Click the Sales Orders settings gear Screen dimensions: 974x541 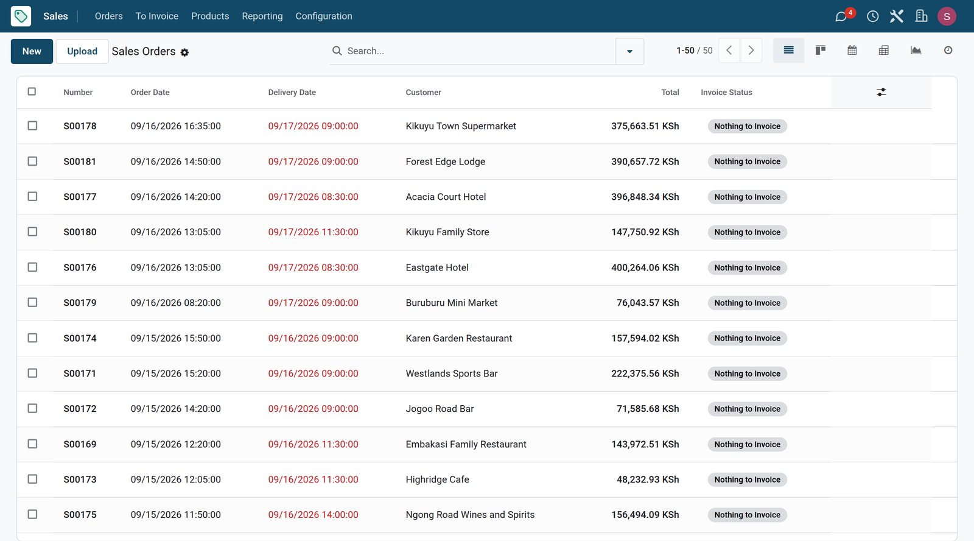pos(184,52)
